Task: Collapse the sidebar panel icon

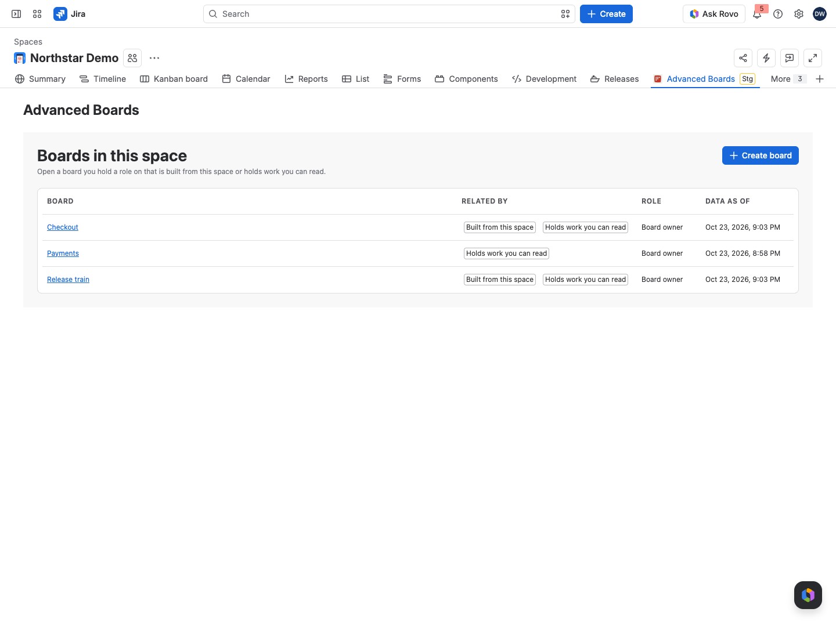Action: coord(16,14)
